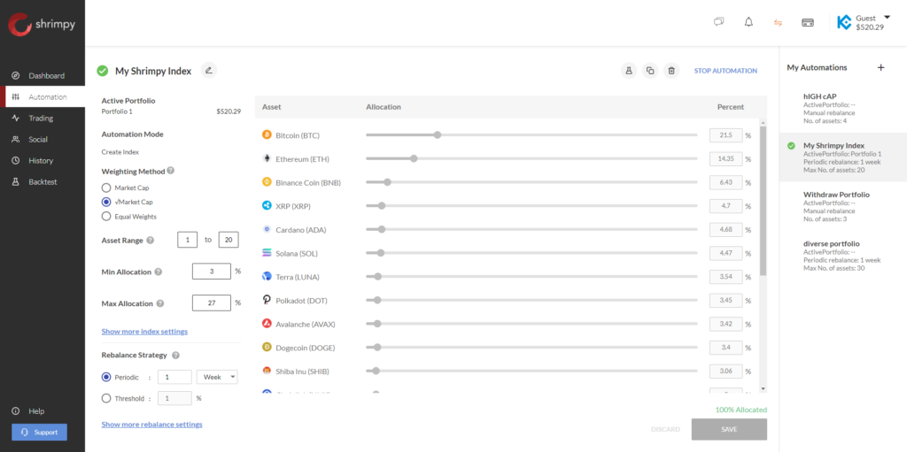Click STOP AUTOMATION

pyautogui.click(x=725, y=71)
